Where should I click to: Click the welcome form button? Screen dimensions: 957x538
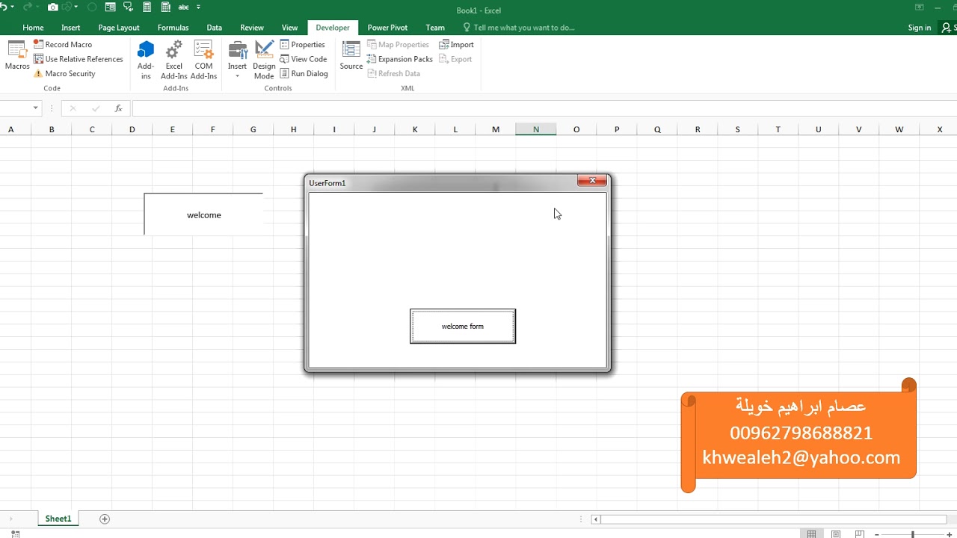pyautogui.click(x=463, y=327)
